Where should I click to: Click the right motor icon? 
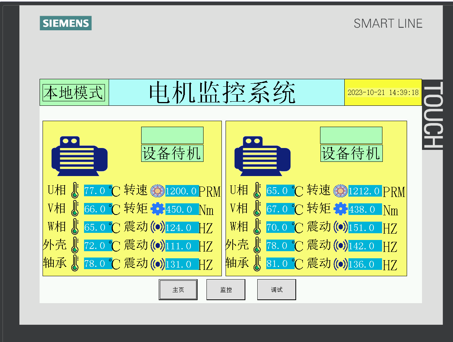262,156
